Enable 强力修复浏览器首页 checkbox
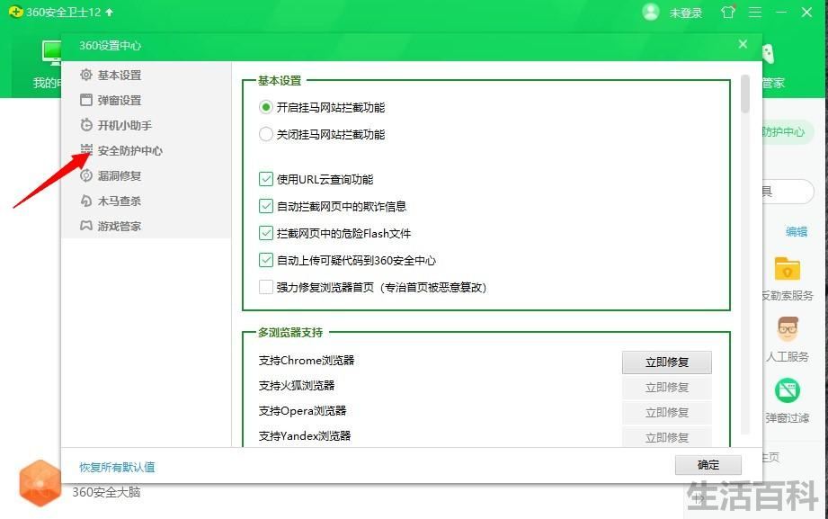 pos(265,288)
